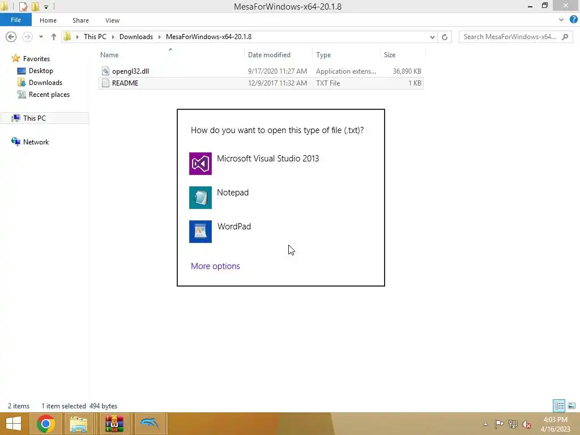Open the File ribbon tab
This screenshot has height=435, width=580.
(15, 20)
